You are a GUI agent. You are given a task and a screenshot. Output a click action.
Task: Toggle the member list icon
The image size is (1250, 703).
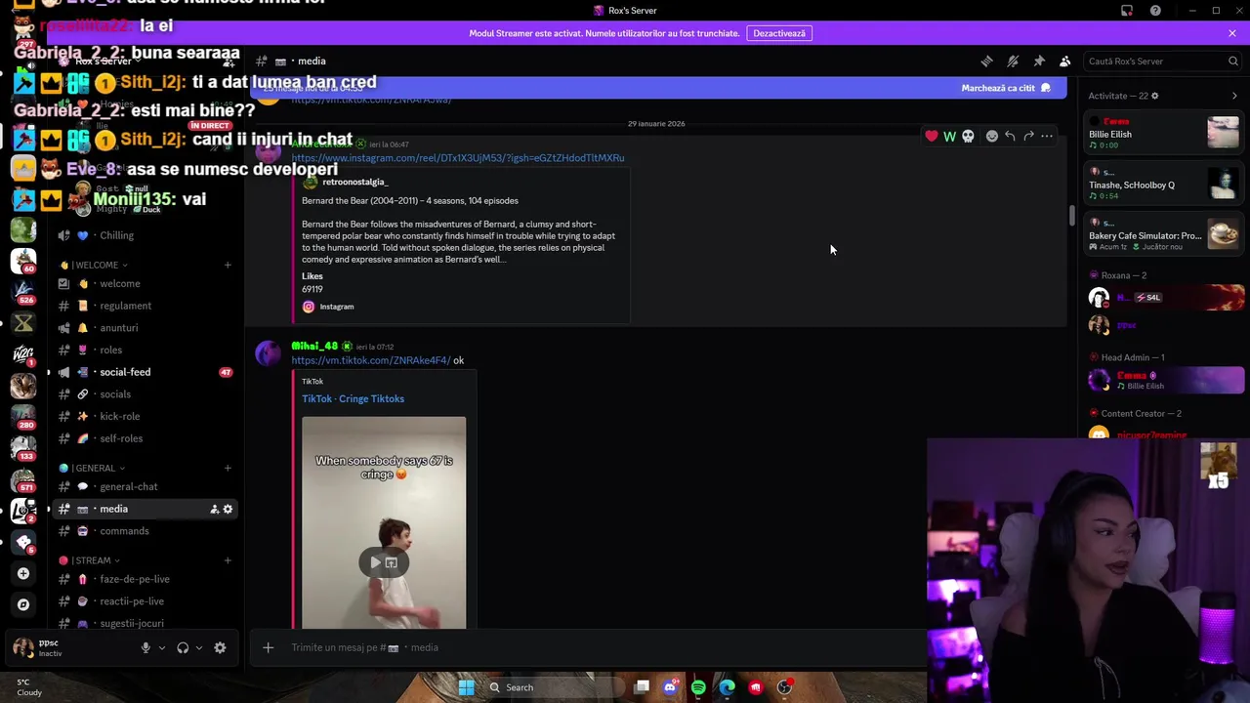point(1065,61)
